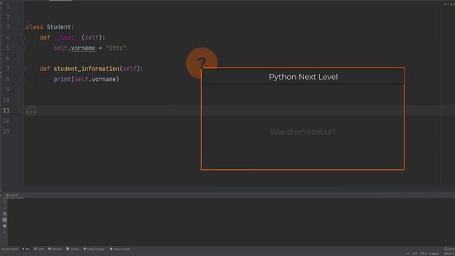Click the "Otto" string literal

(116, 48)
